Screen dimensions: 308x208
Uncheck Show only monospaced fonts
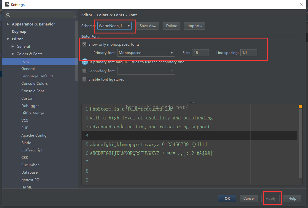tap(85, 44)
